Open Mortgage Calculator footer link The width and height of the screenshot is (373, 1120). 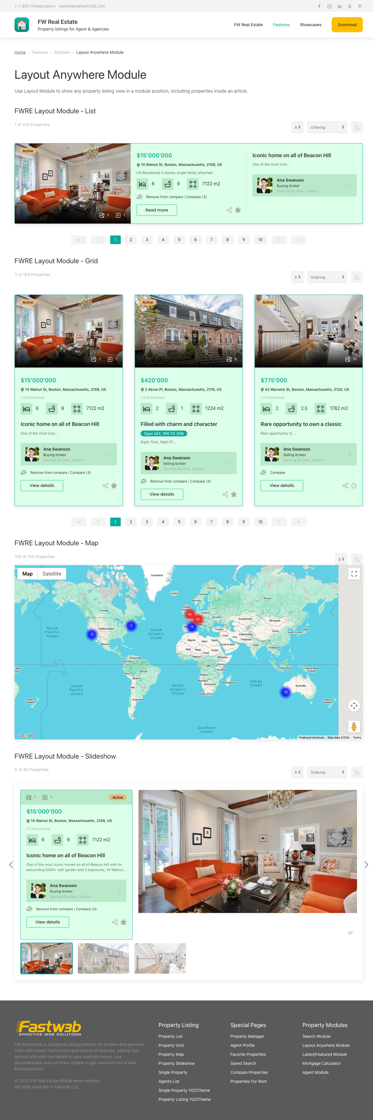(x=321, y=1063)
